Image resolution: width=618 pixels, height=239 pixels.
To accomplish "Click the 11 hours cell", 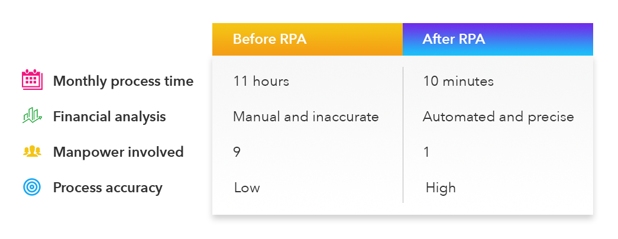I will click(x=261, y=81).
